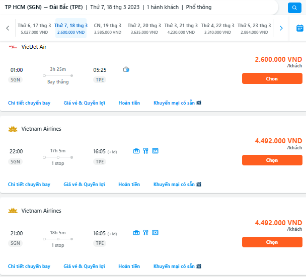
Task: Click first Vietnam Airlines entertainment icon
Action: pyautogui.click(x=155, y=151)
